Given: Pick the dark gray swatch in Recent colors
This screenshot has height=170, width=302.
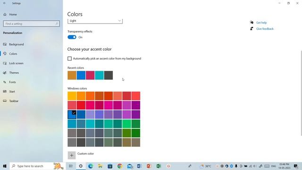Looking at the screenshot, I should [x=109, y=75].
